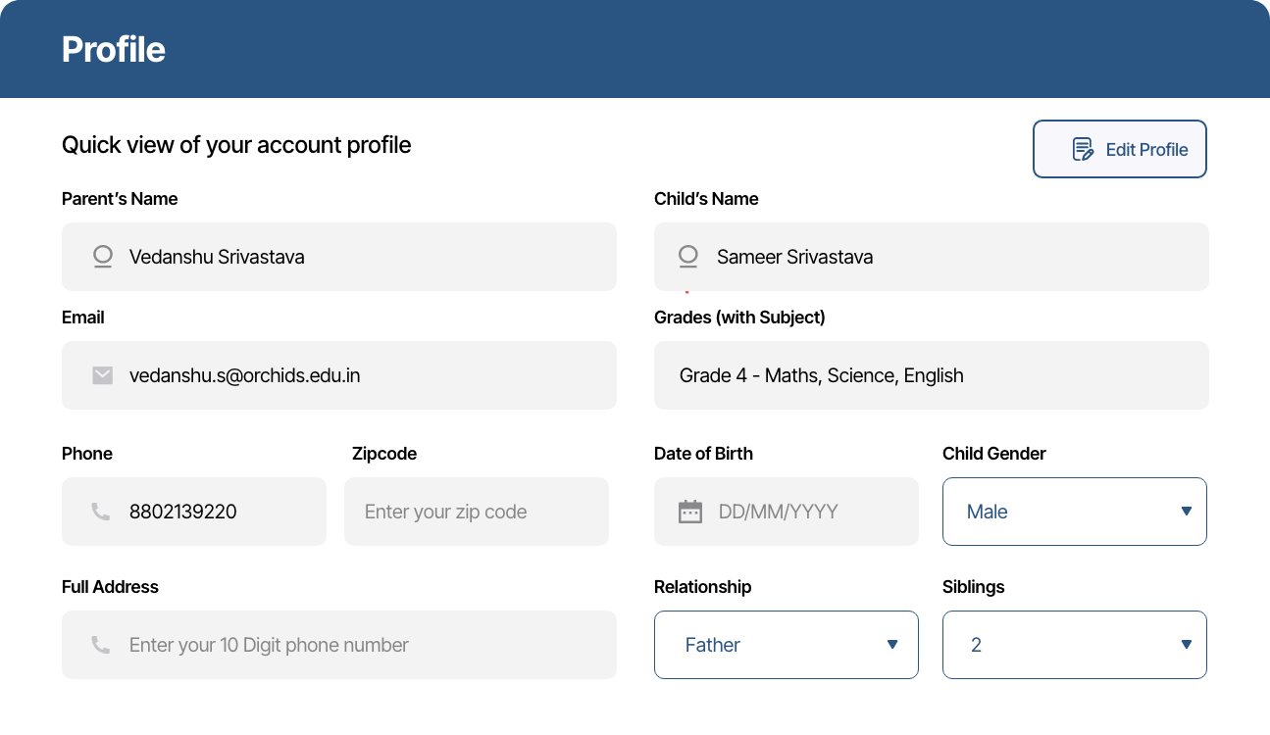Click the phone icon in Full Address field
Screen dimensions: 1270x735
(x=100, y=645)
